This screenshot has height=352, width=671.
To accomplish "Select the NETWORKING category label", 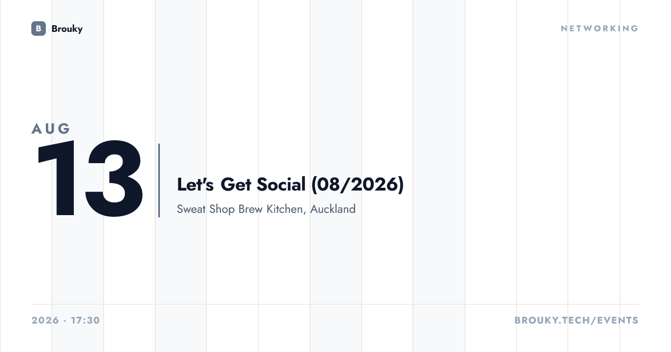I will point(599,28).
